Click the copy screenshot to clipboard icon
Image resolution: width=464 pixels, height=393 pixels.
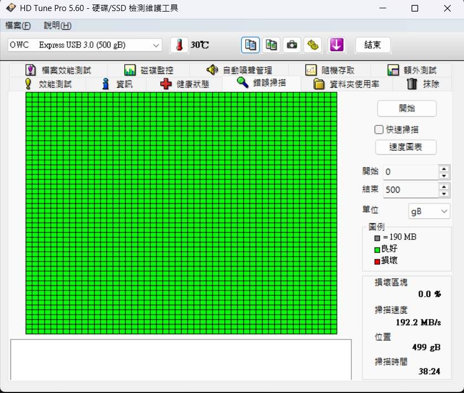point(271,45)
